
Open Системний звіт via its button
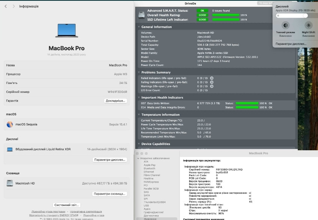coord(66,205)
